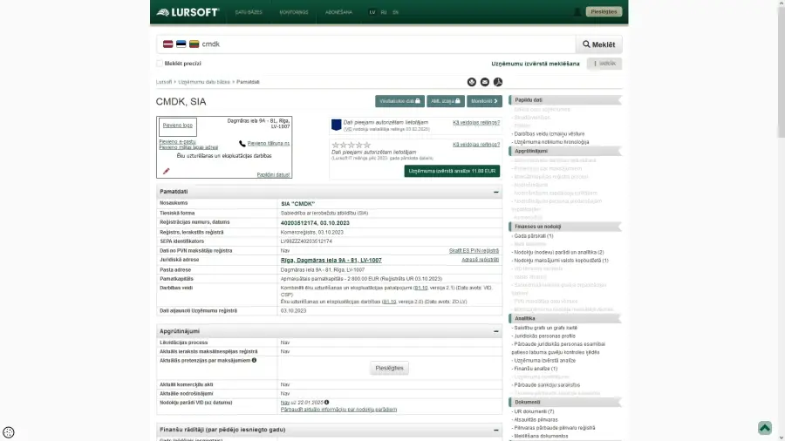This screenshot has width=785, height=441.
Task: Open Nodokļu maksājumi valsts kopbudžetā (1)
Action: pyautogui.click(x=561, y=261)
